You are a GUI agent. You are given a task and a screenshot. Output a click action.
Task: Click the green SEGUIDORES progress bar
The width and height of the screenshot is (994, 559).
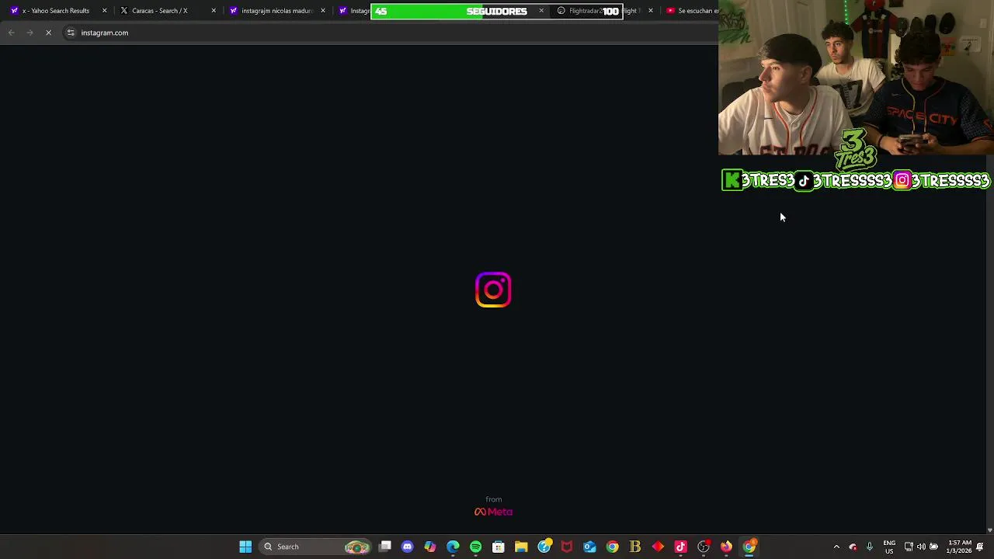click(x=497, y=11)
